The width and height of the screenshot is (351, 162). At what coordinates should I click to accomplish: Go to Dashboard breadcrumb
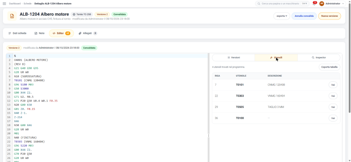point(15,3)
